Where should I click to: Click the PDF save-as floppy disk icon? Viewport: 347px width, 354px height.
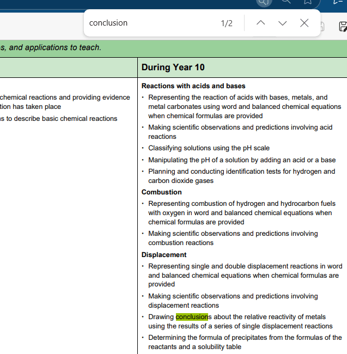(x=343, y=27)
